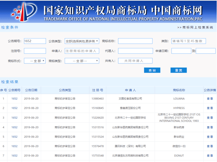217x162 pixels.
Task: Click the 注册号 column header
Action: tap(98, 90)
